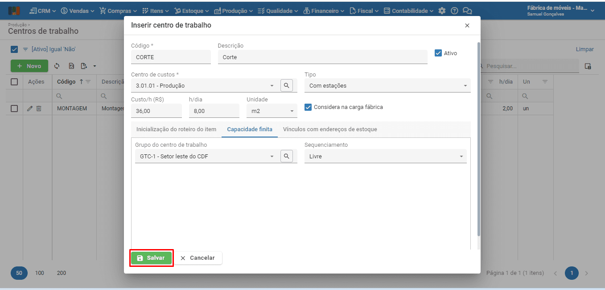Image resolution: width=605 pixels, height=290 pixels.
Task: Click the column chooser icon beside search
Action: tap(588, 66)
